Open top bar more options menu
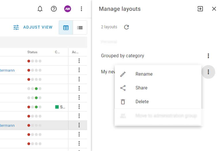This screenshot has width=223, height=151. pos(81,9)
